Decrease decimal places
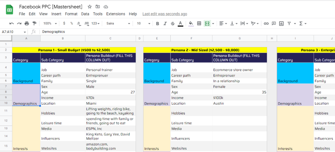 click(x=78, y=23)
